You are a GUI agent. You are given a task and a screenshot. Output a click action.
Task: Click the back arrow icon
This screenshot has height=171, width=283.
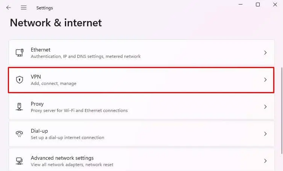9,8
